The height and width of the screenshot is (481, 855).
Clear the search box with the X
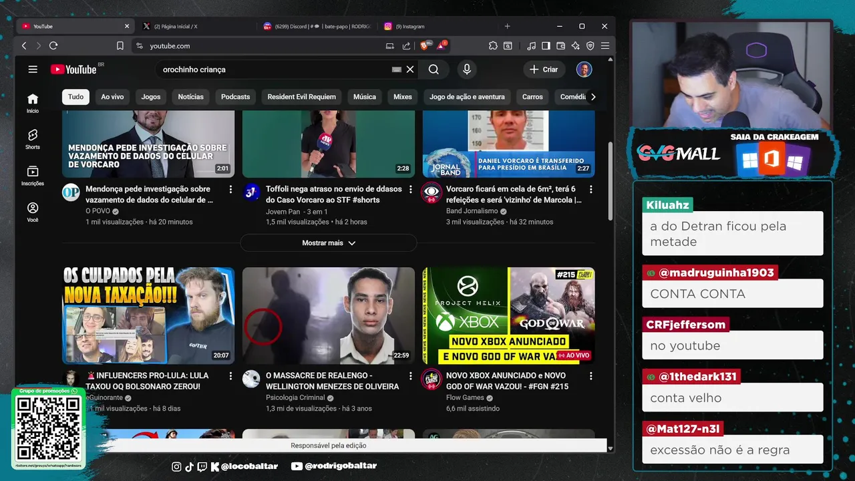pyautogui.click(x=410, y=69)
